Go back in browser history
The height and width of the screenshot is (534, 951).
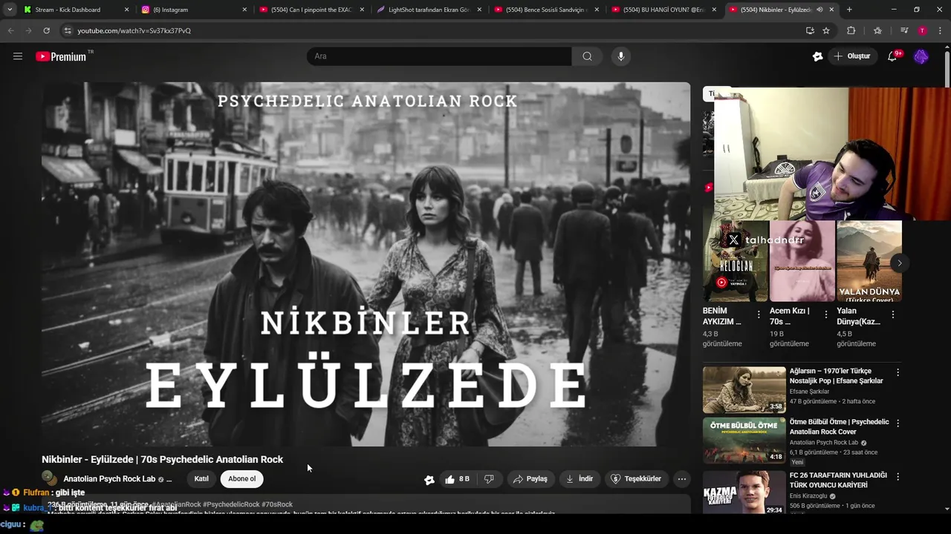pos(10,30)
